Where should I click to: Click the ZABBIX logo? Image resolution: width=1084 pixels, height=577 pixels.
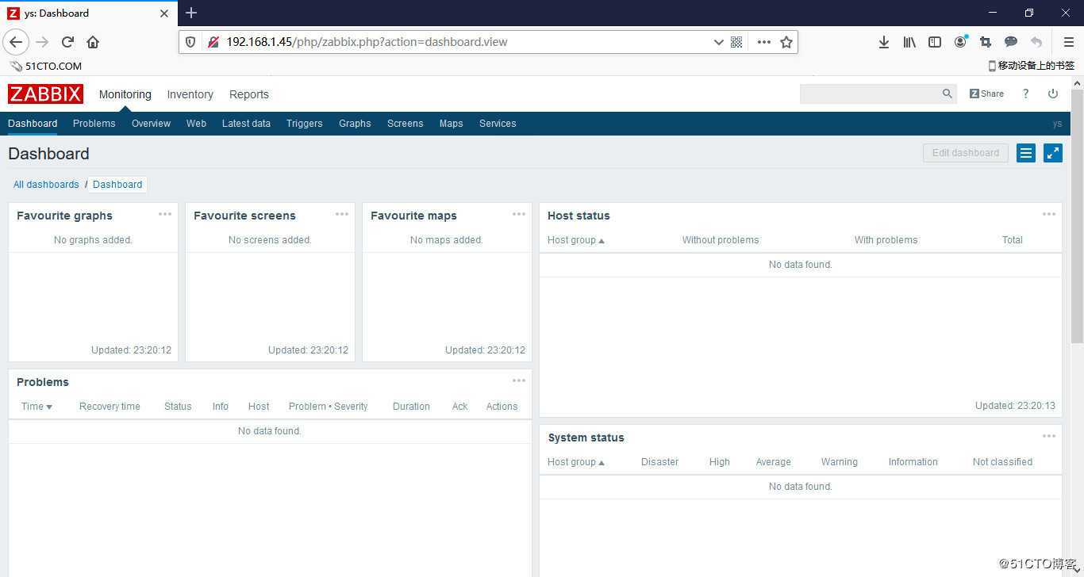click(45, 94)
